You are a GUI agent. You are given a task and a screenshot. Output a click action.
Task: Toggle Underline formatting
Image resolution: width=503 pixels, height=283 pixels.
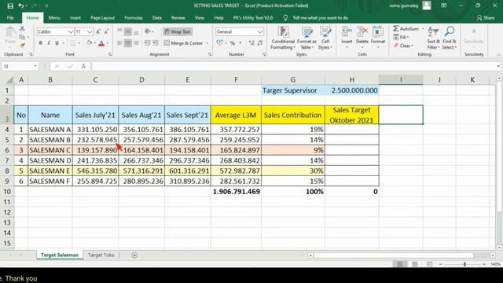57,43
